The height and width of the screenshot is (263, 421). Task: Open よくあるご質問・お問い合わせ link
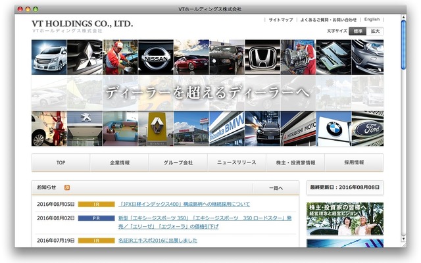pos(328,20)
